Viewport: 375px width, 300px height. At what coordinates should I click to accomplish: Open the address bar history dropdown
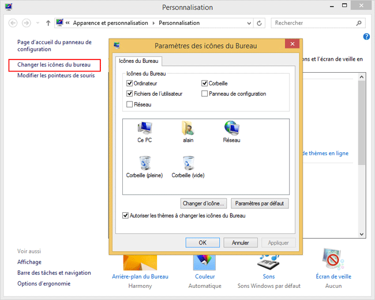[x=249, y=23]
